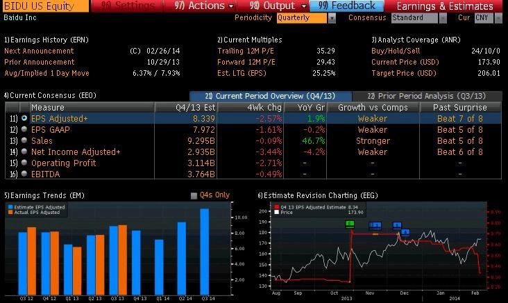Click the Q2 14 estimate bar
Image resolution: width=508 pixels, height=303 pixels.
[x=182, y=259]
